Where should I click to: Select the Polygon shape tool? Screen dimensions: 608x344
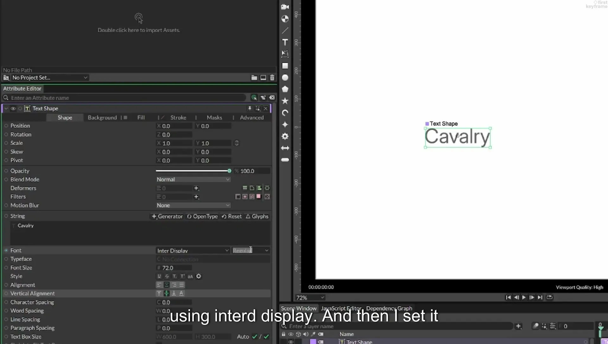click(285, 89)
